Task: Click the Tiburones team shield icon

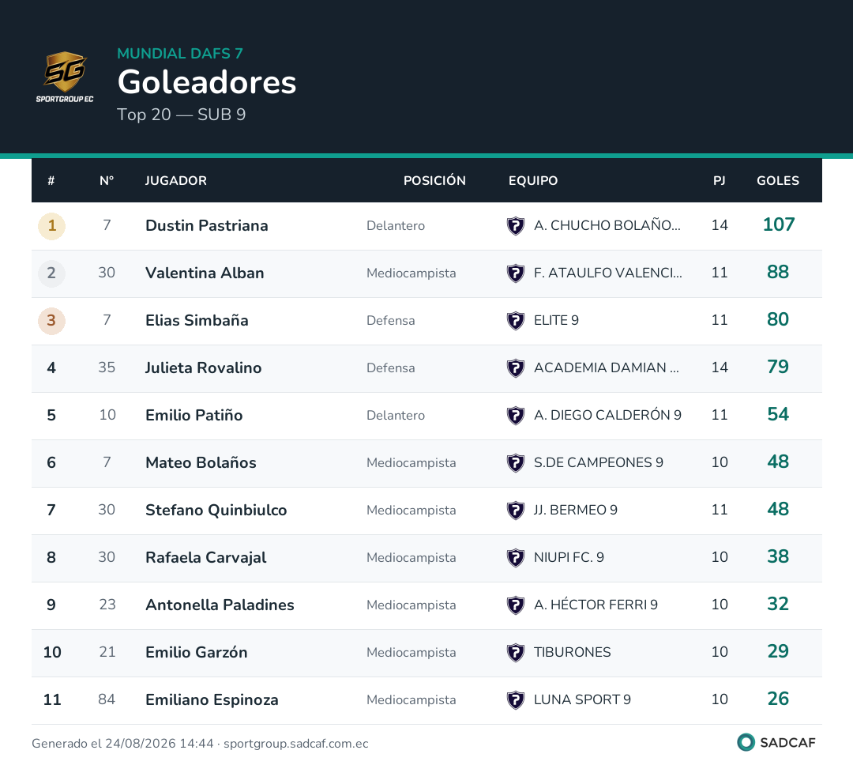Action: pyautogui.click(x=515, y=652)
